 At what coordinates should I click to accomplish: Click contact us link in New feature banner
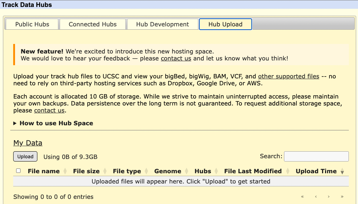pyautogui.click(x=176, y=59)
